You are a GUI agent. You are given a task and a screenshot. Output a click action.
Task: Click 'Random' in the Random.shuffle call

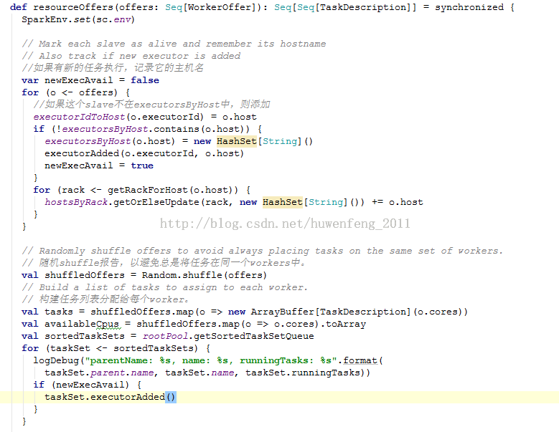[x=159, y=275]
